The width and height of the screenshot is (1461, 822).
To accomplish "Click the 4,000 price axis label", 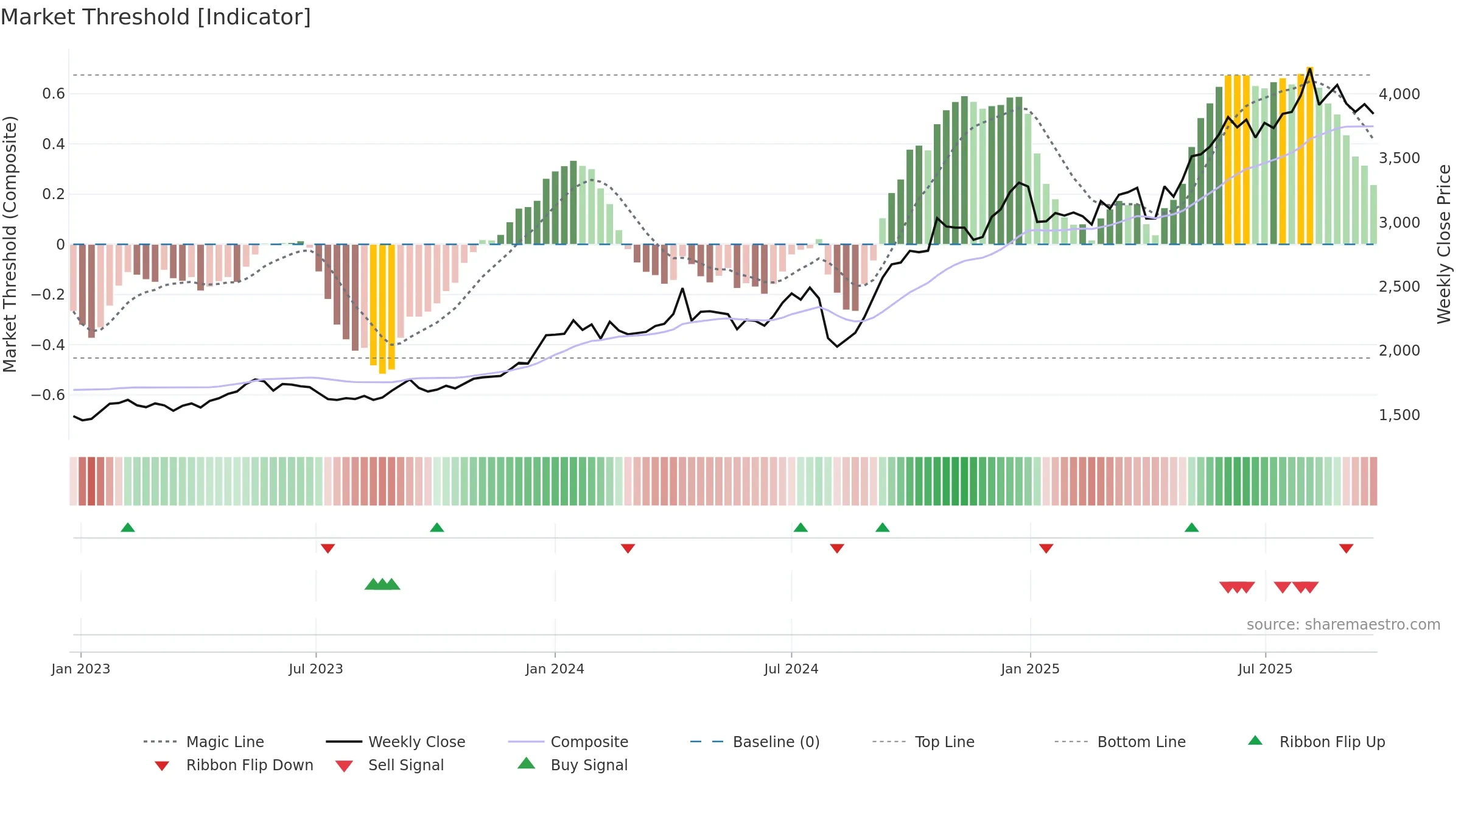I will (1400, 94).
